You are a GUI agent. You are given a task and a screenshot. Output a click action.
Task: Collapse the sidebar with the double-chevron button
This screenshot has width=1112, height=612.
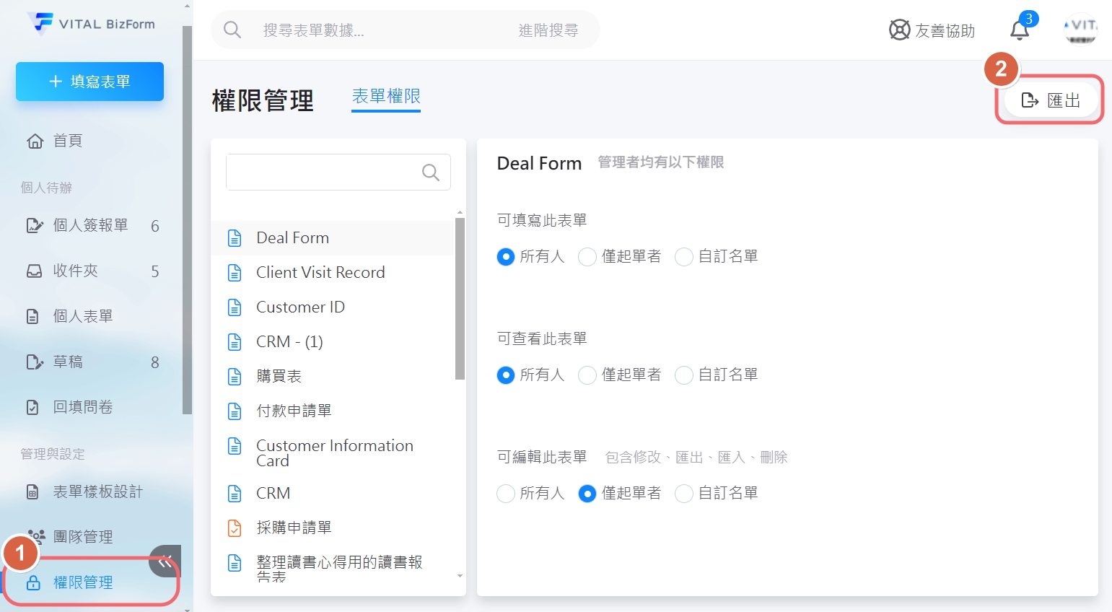pos(165,561)
